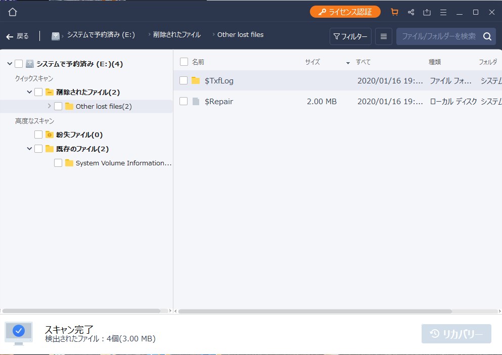This screenshot has height=355, width=502.
Task: Open the フィルター button
Action: click(350, 36)
